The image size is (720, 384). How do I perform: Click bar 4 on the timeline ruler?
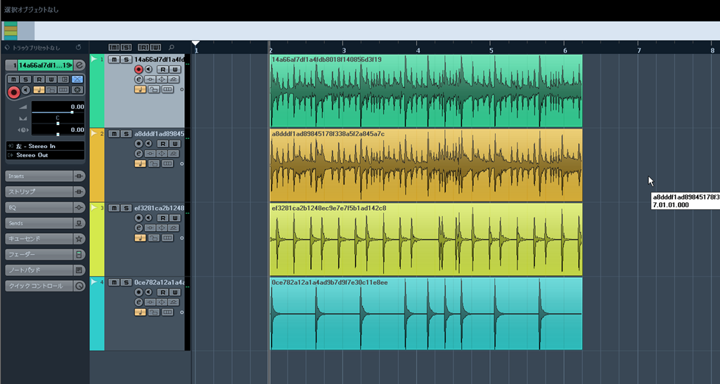[x=418, y=50]
